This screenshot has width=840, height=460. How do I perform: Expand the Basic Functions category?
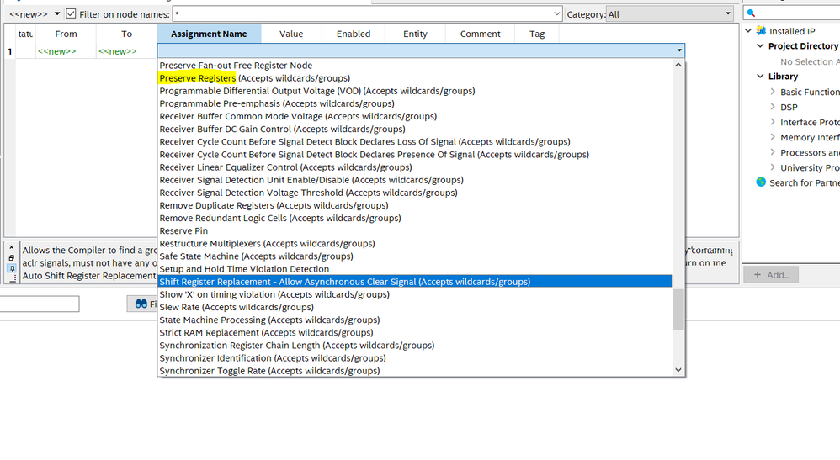pos(773,92)
